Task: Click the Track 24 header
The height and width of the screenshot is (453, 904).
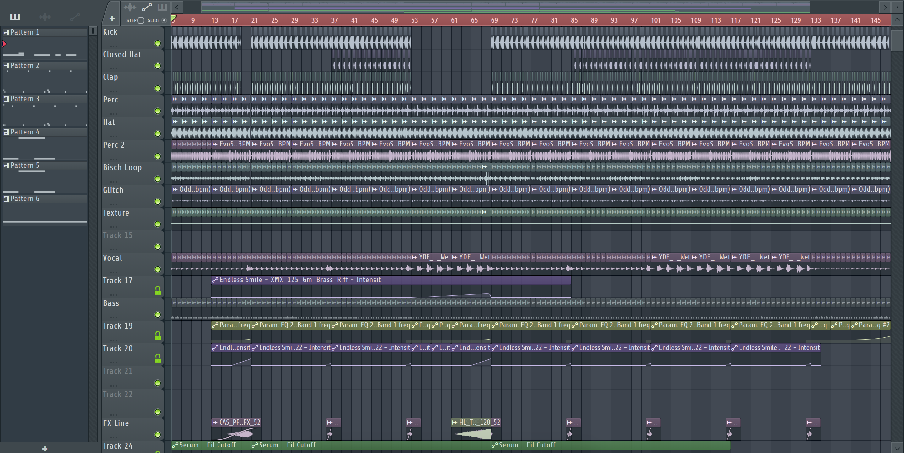Action: pos(133,447)
